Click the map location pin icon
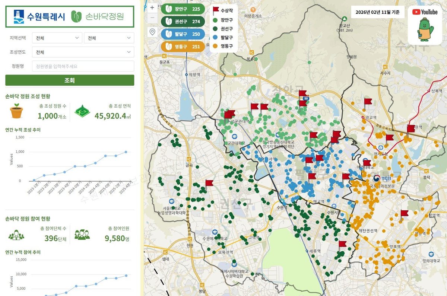This screenshot has width=447, height=296. click(x=152, y=32)
